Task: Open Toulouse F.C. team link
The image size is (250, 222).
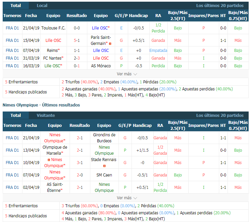Action: point(54,28)
